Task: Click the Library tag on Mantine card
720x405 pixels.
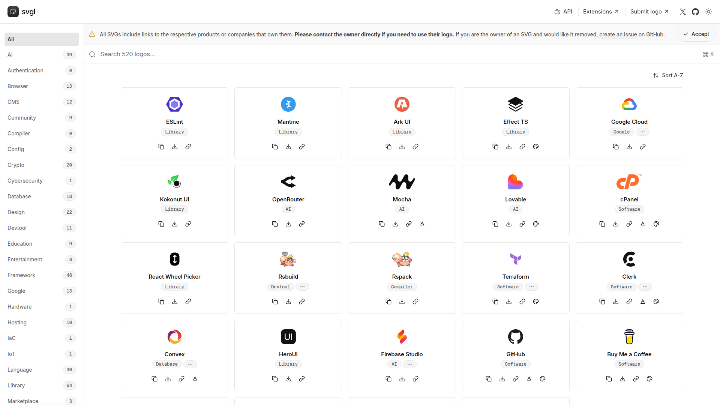Action: click(x=288, y=132)
